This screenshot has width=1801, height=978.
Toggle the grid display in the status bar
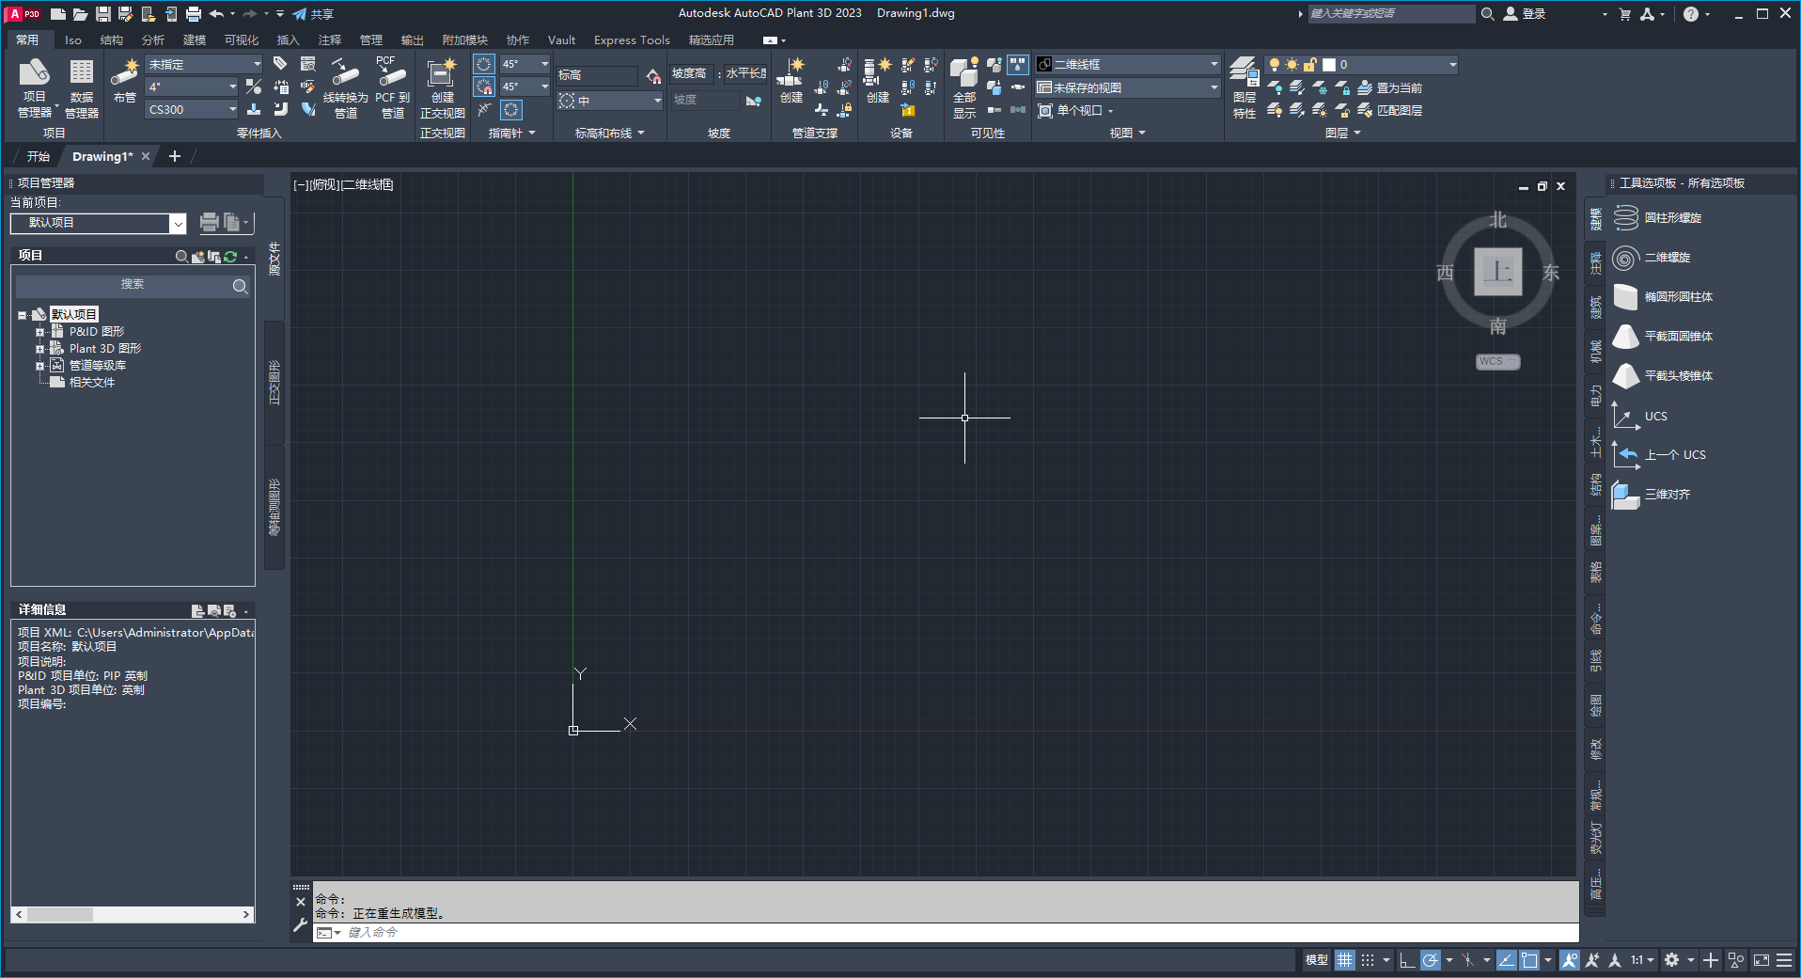pyautogui.click(x=1345, y=960)
